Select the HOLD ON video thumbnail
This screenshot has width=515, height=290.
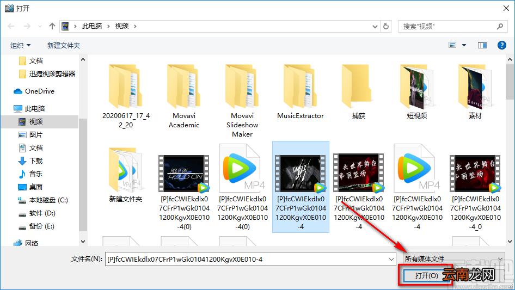tap(184, 174)
